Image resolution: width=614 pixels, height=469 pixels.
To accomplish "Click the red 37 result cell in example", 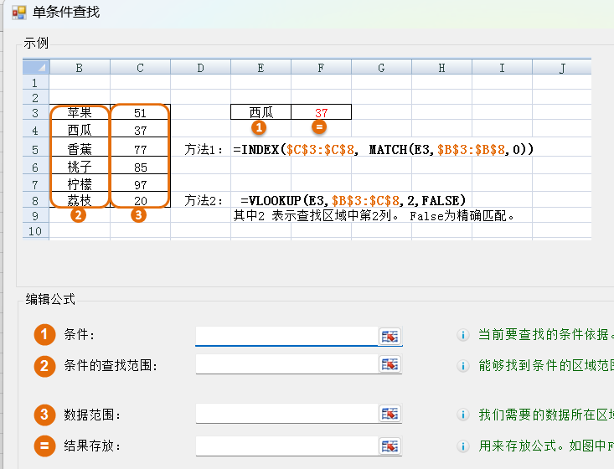I will [322, 112].
